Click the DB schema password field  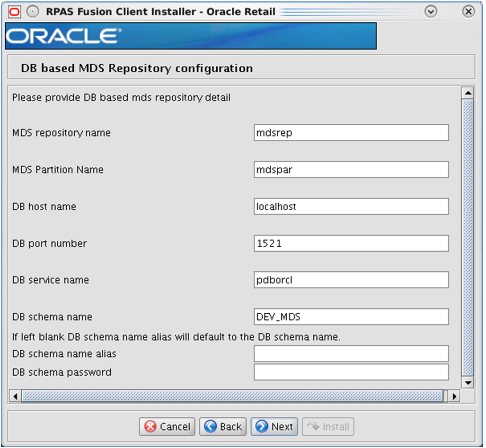(x=351, y=372)
